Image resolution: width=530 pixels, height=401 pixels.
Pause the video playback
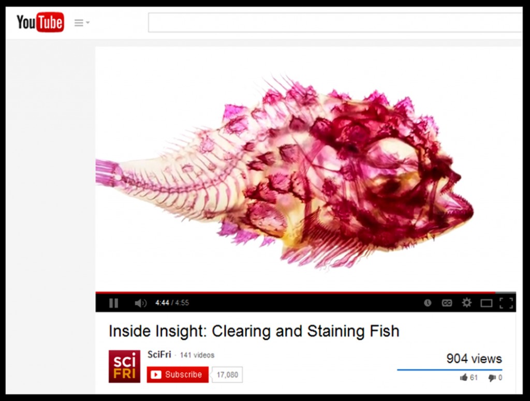click(113, 303)
